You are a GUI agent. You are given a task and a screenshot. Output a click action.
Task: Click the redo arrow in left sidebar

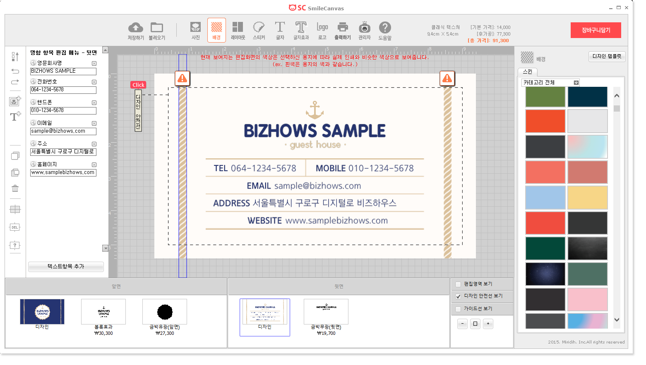pyautogui.click(x=15, y=82)
